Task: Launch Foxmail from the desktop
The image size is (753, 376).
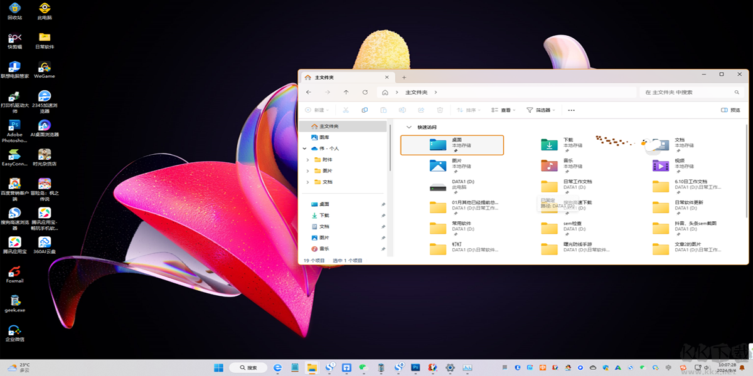Action: pyautogui.click(x=13, y=276)
